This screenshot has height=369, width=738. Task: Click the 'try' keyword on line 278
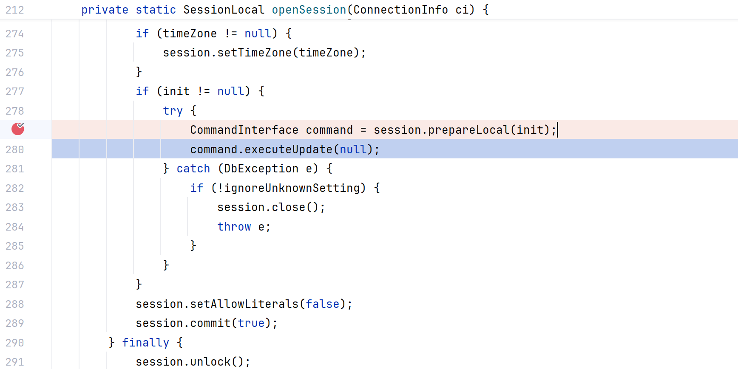(173, 111)
